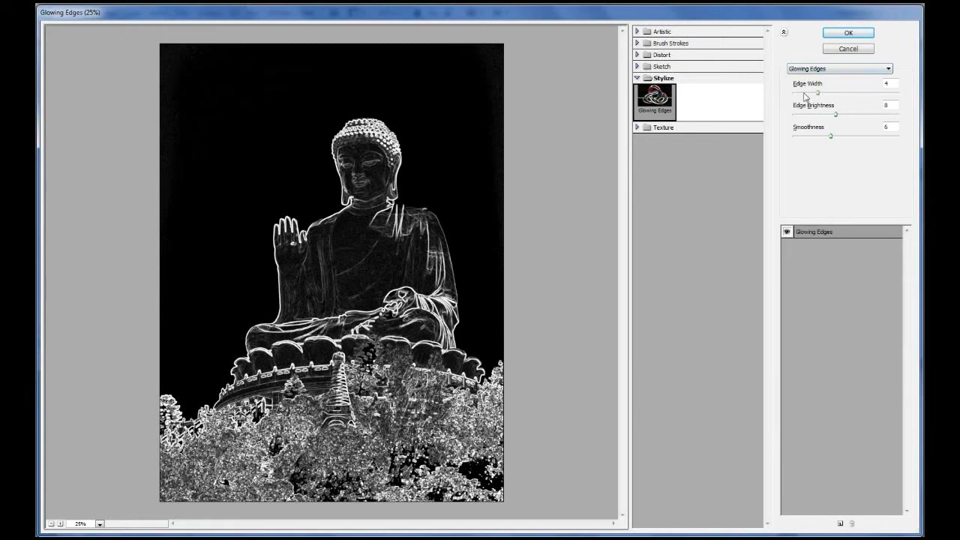The image size is (960, 540).
Task: Click the Edge Width label
Action: point(808,83)
